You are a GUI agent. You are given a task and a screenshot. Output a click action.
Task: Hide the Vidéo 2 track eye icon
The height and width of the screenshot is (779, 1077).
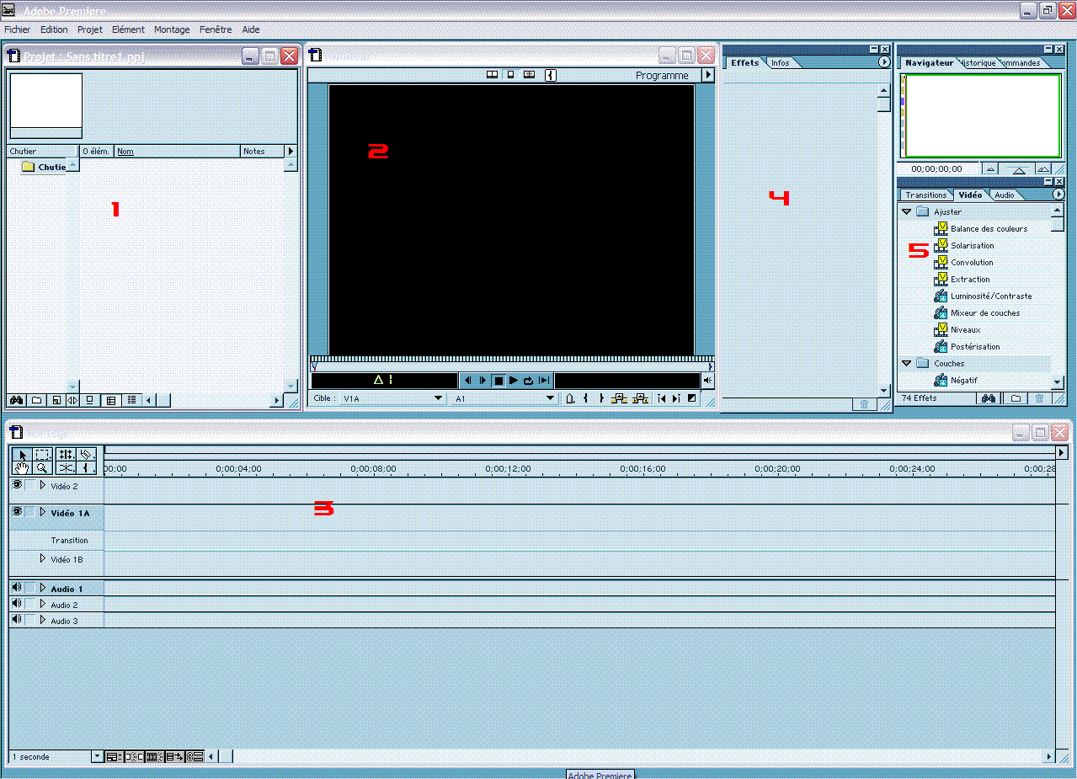point(17,485)
